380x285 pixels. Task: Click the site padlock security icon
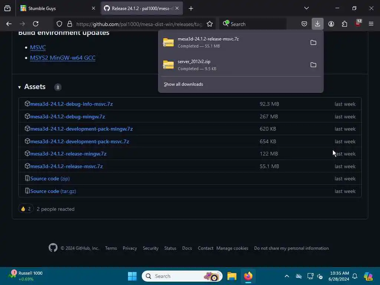[x=70, y=24]
